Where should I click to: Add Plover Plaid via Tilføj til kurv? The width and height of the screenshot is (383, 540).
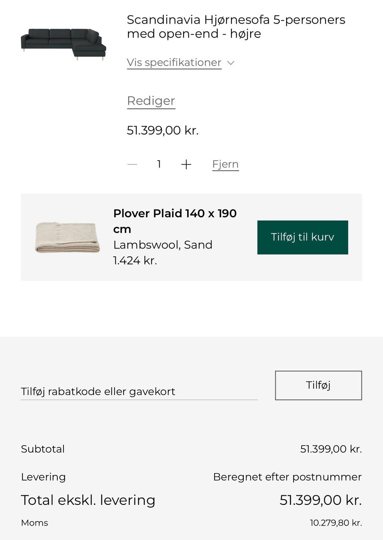(302, 237)
